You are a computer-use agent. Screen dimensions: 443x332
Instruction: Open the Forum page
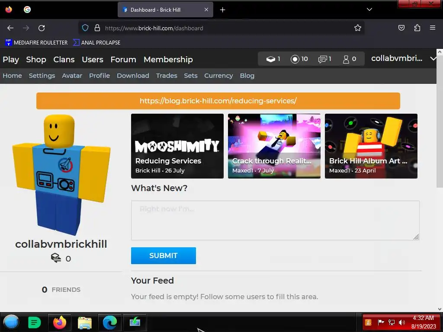tap(123, 60)
